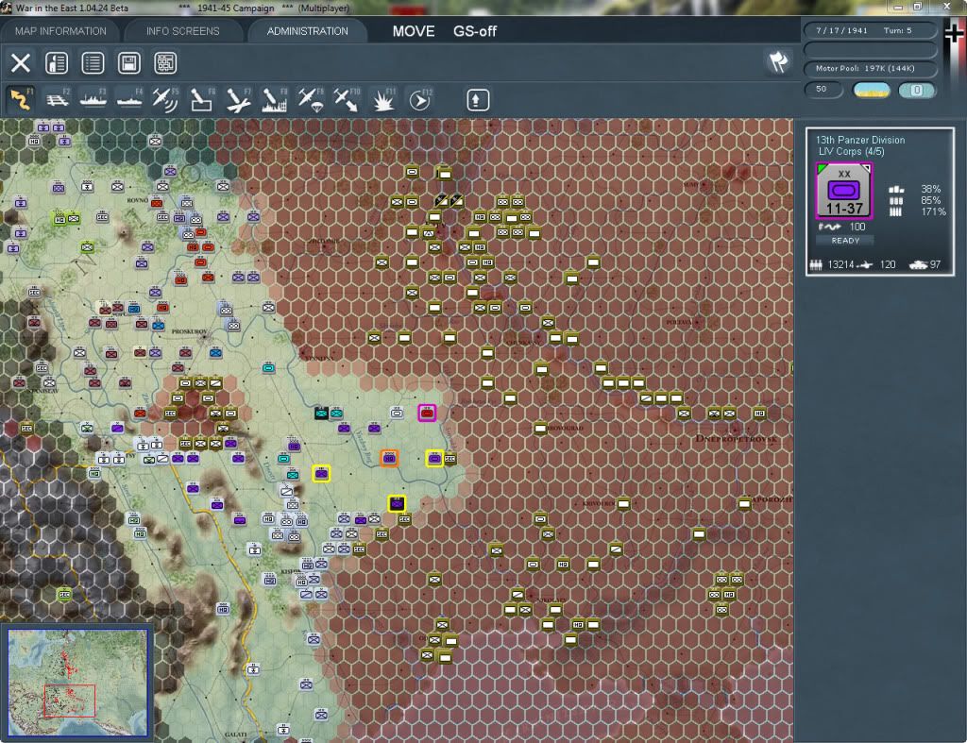Click the 50 admin points field
Image resolution: width=967 pixels, height=743 pixels.
click(x=823, y=90)
